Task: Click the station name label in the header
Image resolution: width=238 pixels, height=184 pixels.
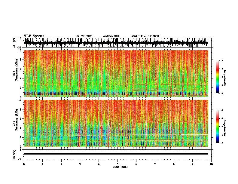Action: [x=111, y=36]
